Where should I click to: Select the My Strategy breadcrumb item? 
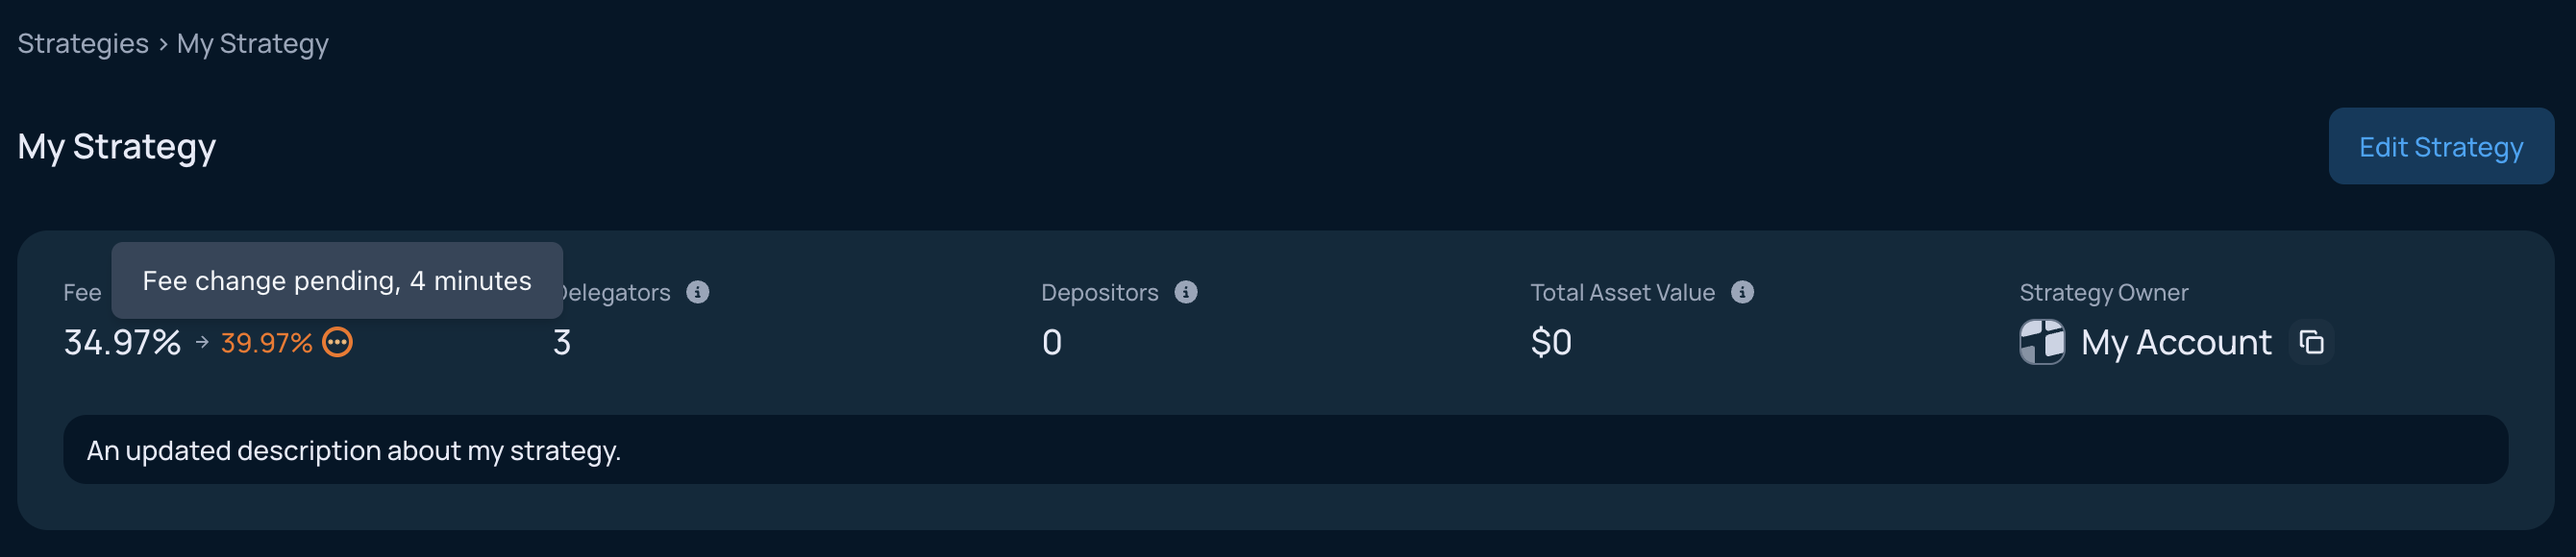coord(252,44)
